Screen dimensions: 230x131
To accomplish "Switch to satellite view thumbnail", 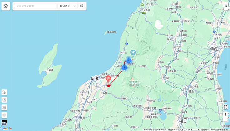I will click(4, 123).
